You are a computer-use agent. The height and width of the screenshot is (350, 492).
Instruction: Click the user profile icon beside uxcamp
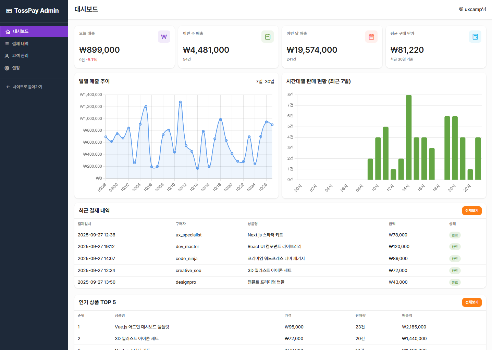point(461,9)
